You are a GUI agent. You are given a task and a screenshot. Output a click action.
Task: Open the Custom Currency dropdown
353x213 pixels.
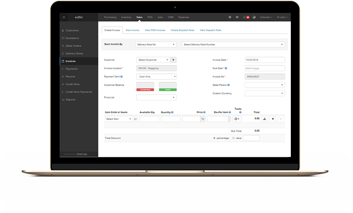click(x=265, y=93)
